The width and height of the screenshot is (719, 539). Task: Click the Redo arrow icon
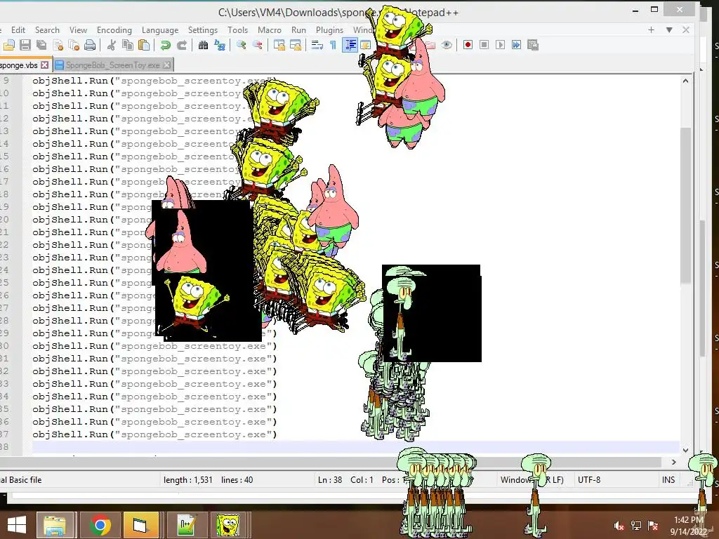[182, 45]
